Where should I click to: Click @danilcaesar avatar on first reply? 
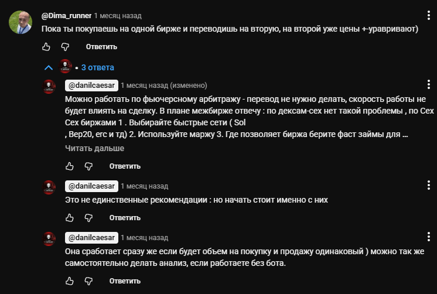coord(50,86)
